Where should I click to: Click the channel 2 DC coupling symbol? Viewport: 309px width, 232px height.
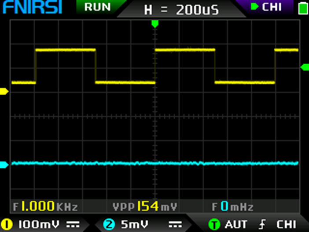pos(176,224)
